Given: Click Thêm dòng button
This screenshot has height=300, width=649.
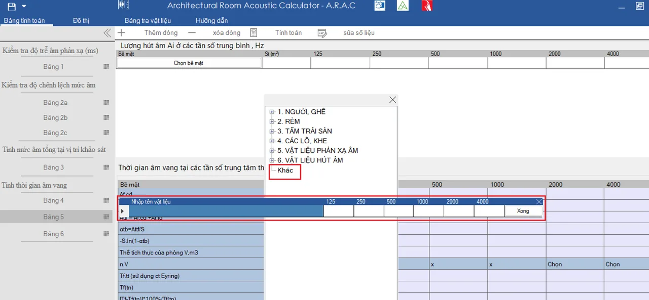Looking at the screenshot, I should pyautogui.click(x=161, y=33).
